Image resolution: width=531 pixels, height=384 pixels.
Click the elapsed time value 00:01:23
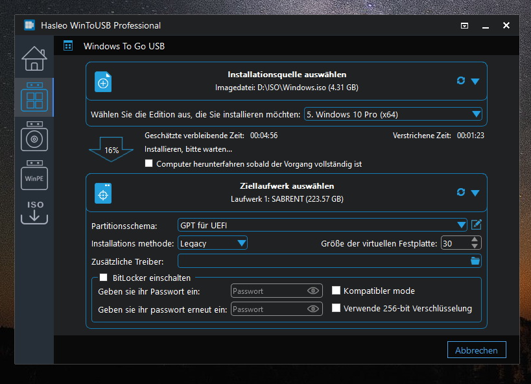click(x=471, y=136)
